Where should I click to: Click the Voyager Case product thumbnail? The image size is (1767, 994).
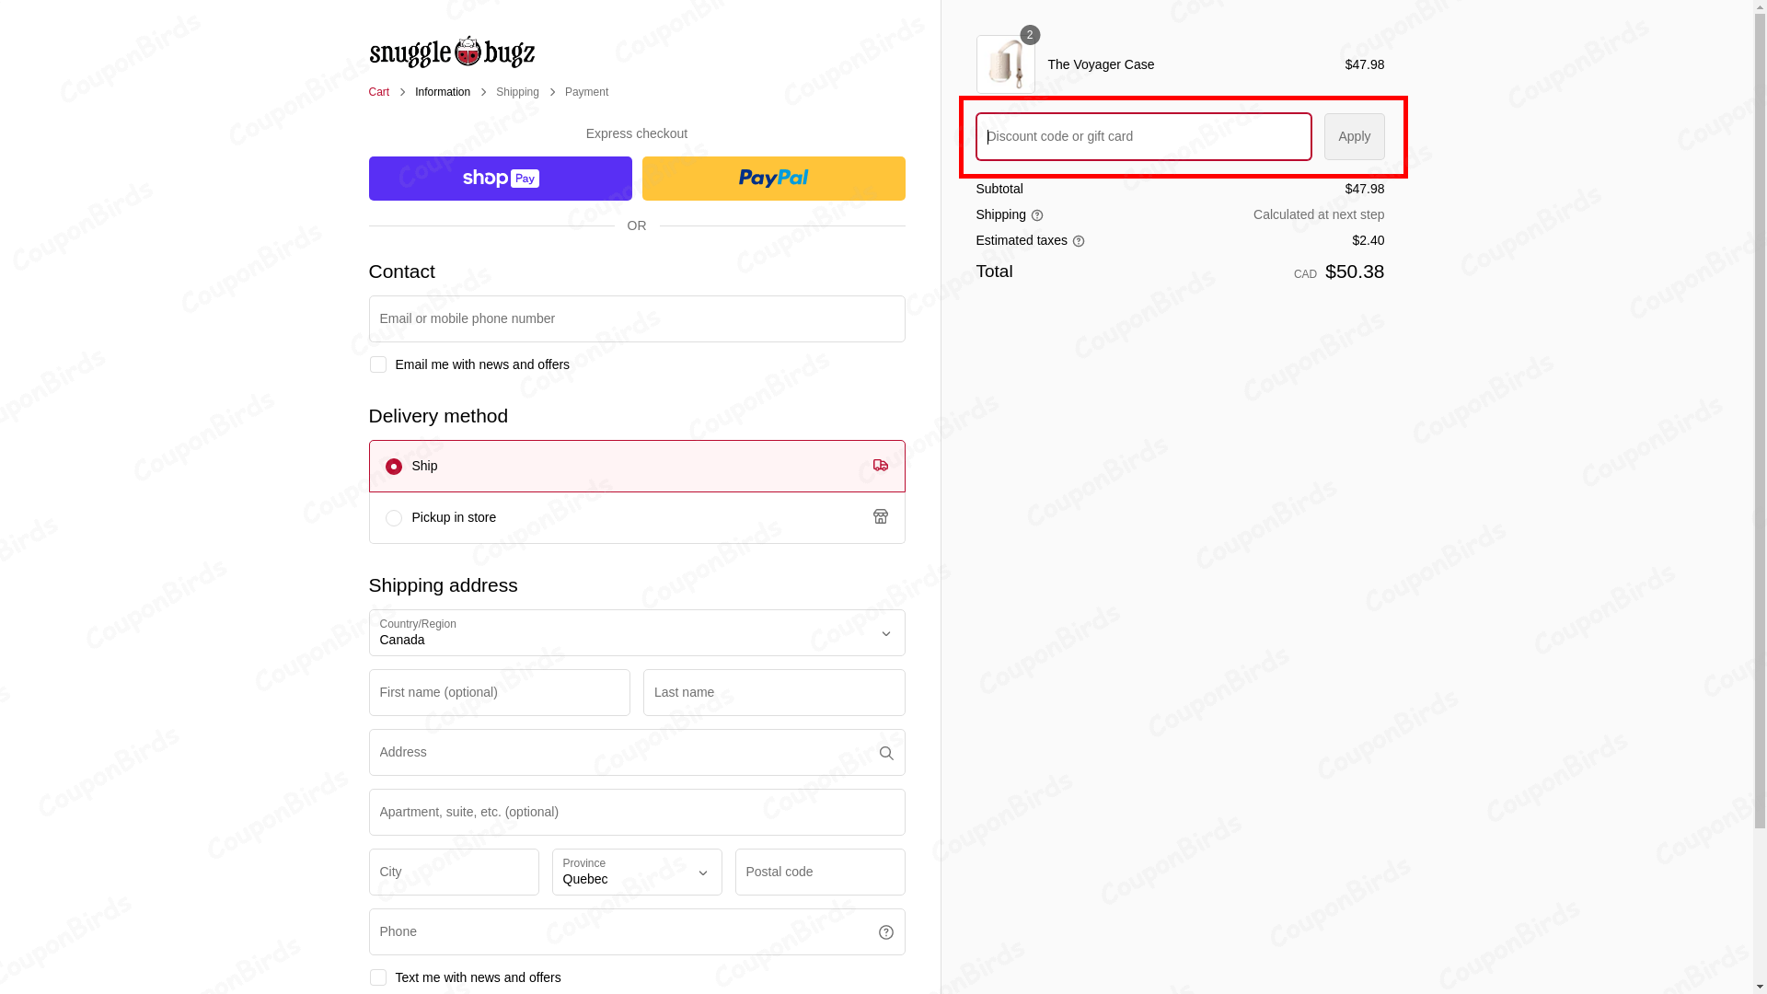1005,64
